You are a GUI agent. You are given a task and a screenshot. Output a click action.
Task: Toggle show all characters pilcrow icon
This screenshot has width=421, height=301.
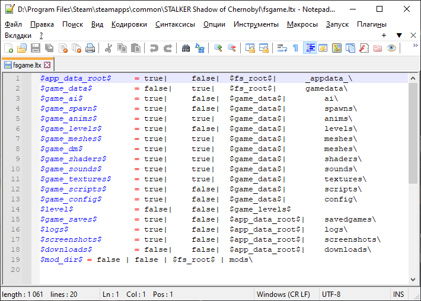(295, 48)
